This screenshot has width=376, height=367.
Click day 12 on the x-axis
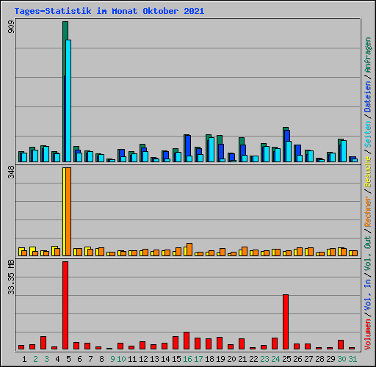coord(143,359)
